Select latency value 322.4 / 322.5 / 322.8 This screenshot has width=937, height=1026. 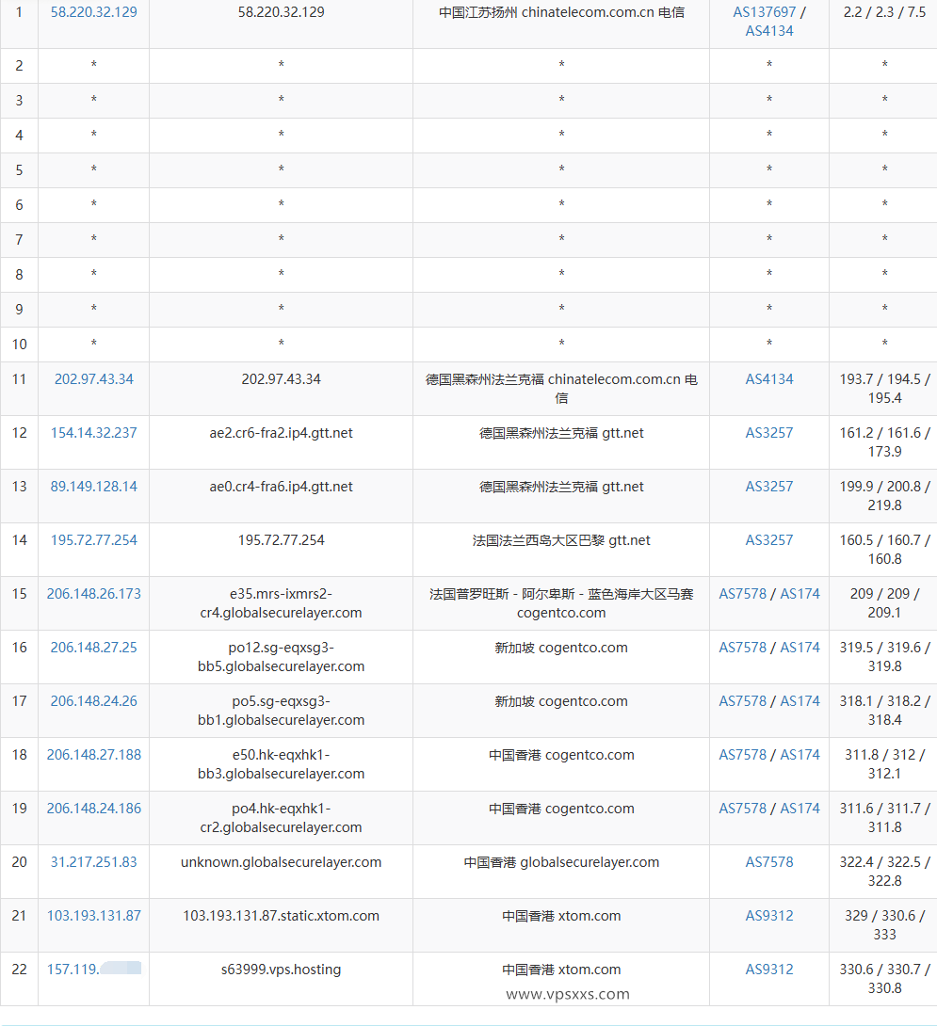(x=884, y=872)
